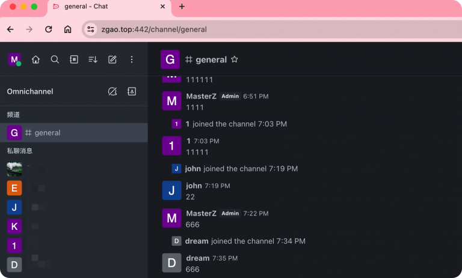Open a new browser tab
Screen dimensions: 462x278
pos(182,7)
